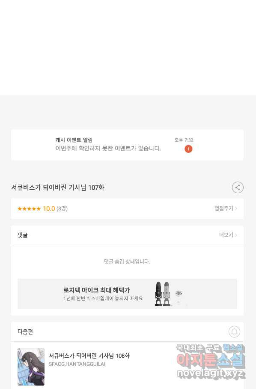Click the red unread badge showing 1

(x=188, y=149)
